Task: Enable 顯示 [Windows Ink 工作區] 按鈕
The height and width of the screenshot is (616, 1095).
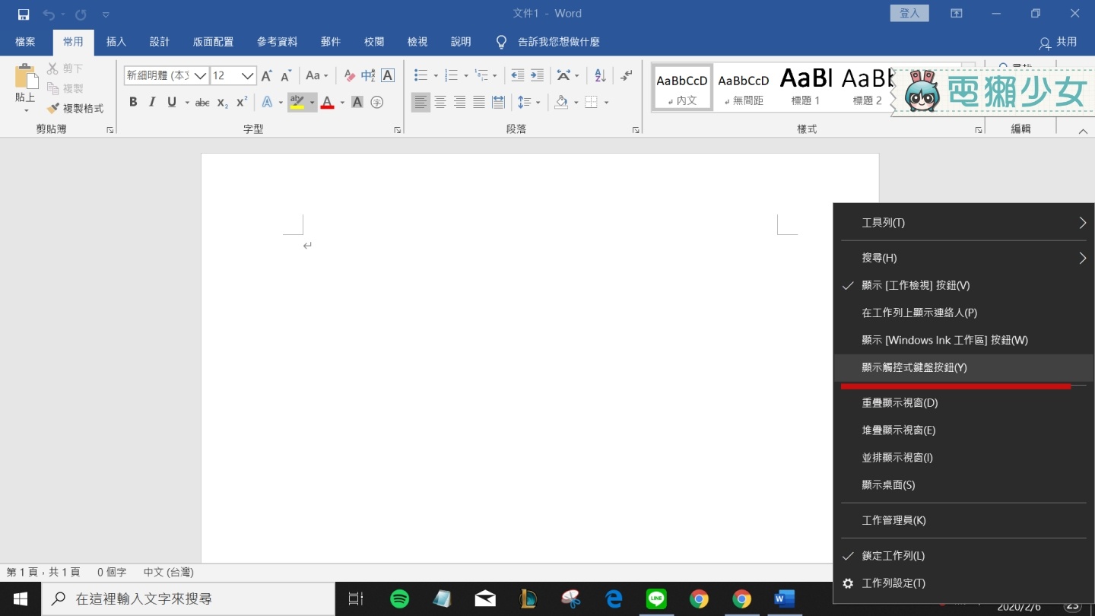Action: (963, 340)
